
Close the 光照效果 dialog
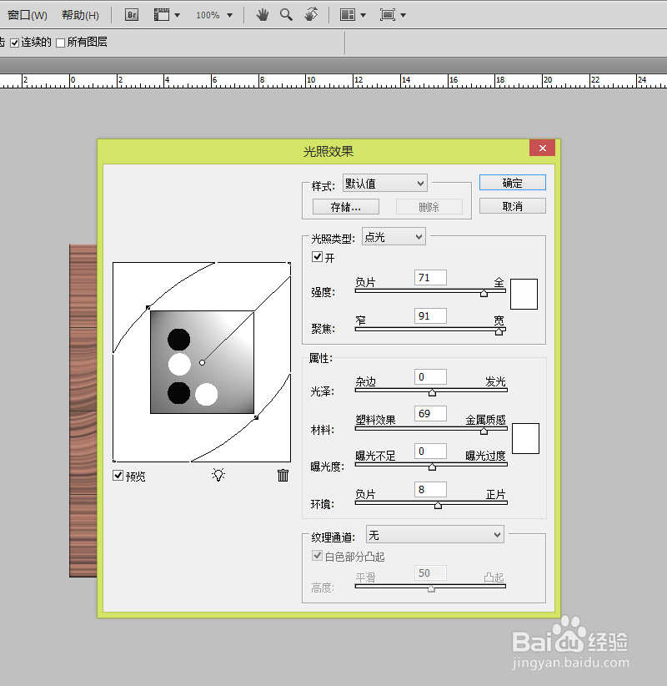(542, 148)
